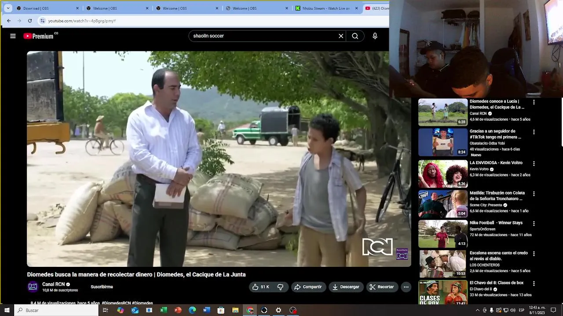Open Task View on the taskbar

coord(106,310)
